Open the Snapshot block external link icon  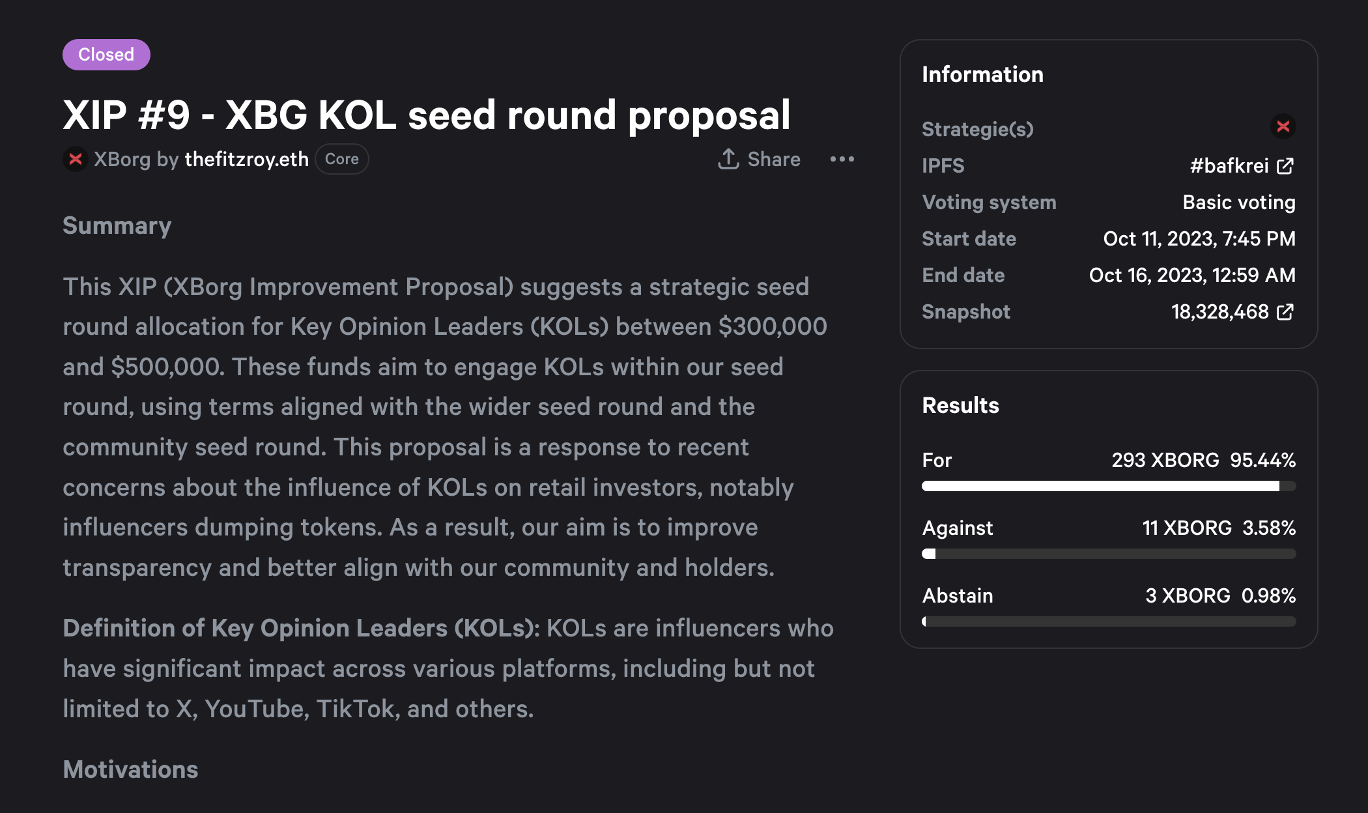click(1285, 312)
